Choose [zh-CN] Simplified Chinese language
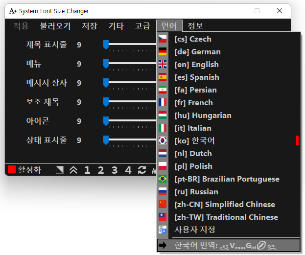Image resolution: width=305 pixels, height=255 pixels. point(229,205)
